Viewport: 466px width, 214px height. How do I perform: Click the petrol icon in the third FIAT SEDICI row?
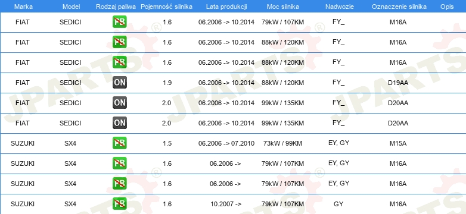[x=119, y=62]
